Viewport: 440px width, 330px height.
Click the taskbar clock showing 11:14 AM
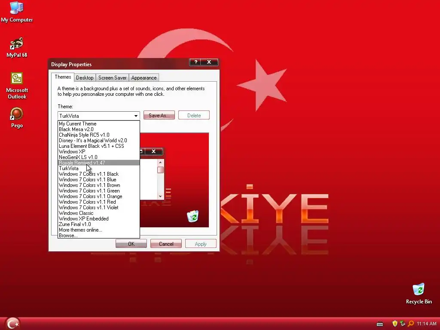tap(427, 324)
